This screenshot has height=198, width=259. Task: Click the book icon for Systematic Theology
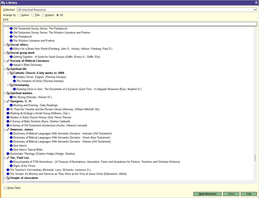(x=8, y=154)
